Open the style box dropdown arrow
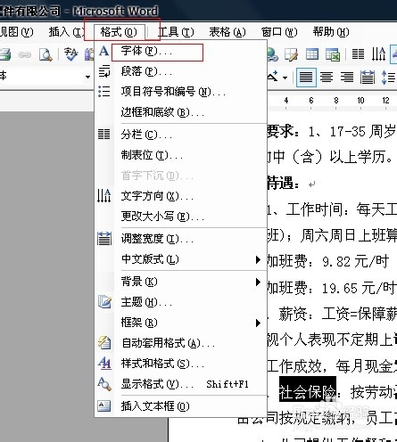Screen dimensions: 397x442 point(87,77)
